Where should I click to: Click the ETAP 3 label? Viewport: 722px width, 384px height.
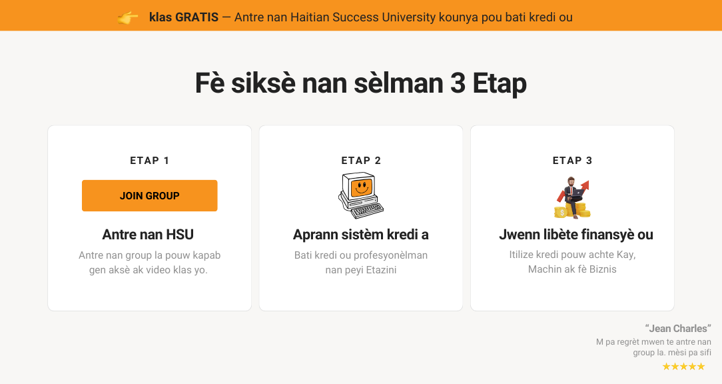tap(572, 160)
